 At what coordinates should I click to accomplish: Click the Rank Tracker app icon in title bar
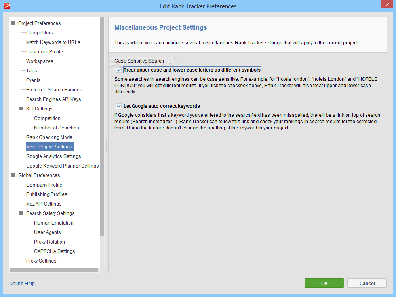pyautogui.click(x=7, y=6)
